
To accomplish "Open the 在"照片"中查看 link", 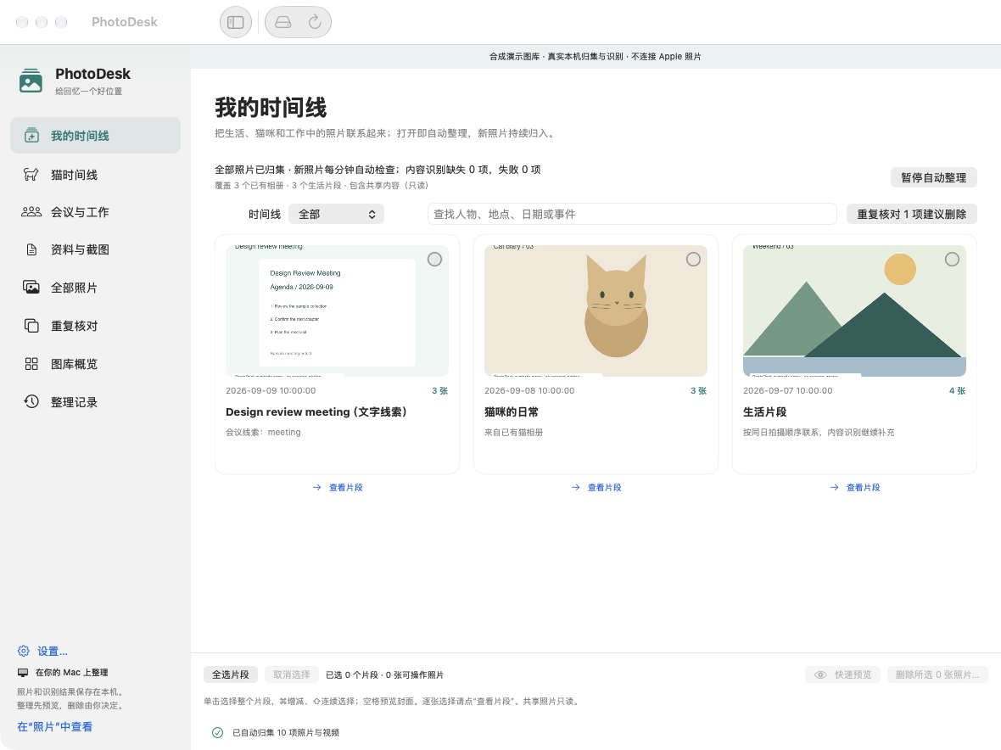I will 55,726.
